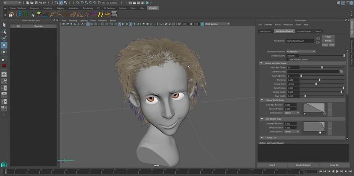Click the Focus button
The height and width of the screenshot is (176, 354).
(328, 37)
